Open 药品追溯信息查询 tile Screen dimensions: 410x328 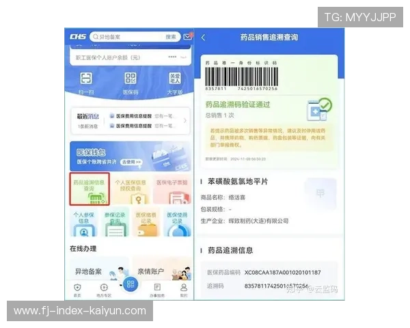[x=90, y=189]
